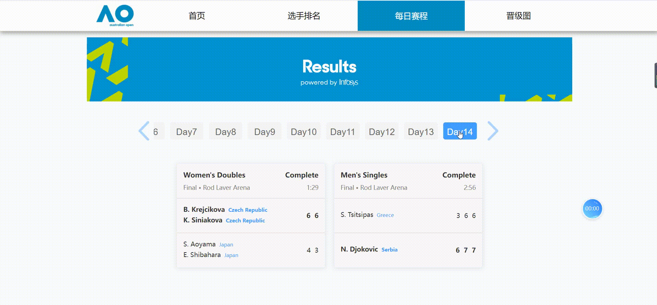Click the Men's Singles match title
The width and height of the screenshot is (657, 305).
coord(364,175)
